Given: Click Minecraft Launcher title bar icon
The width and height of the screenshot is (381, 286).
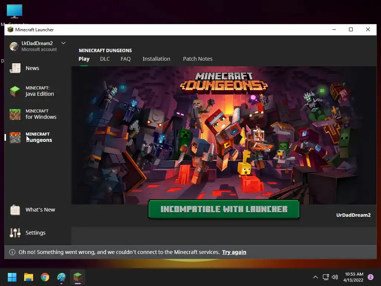Looking at the screenshot, I should pos(10,30).
